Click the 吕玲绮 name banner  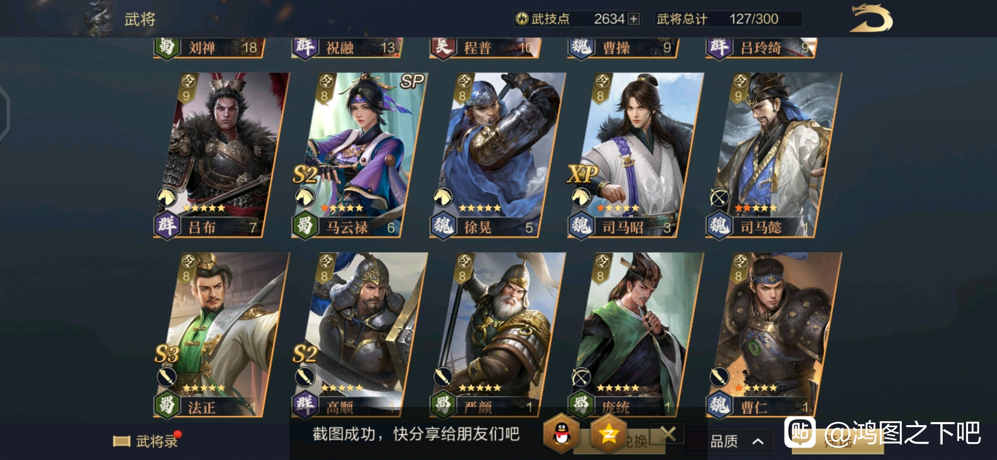pos(761,48)
